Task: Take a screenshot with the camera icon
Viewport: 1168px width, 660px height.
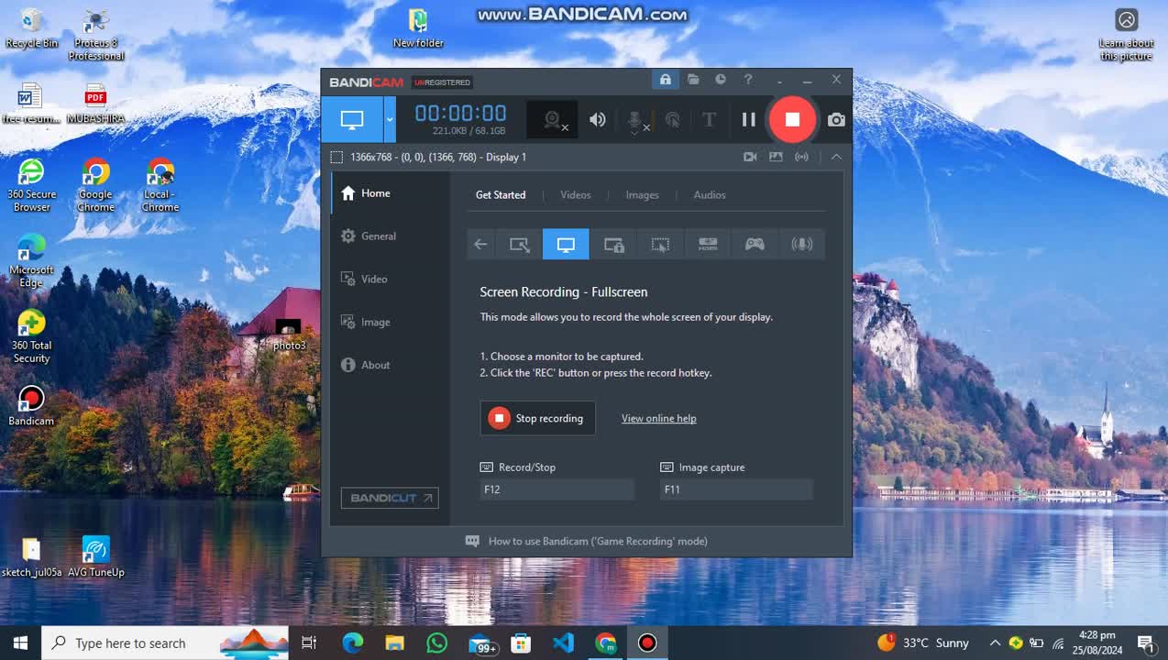Action: (836, 119)
